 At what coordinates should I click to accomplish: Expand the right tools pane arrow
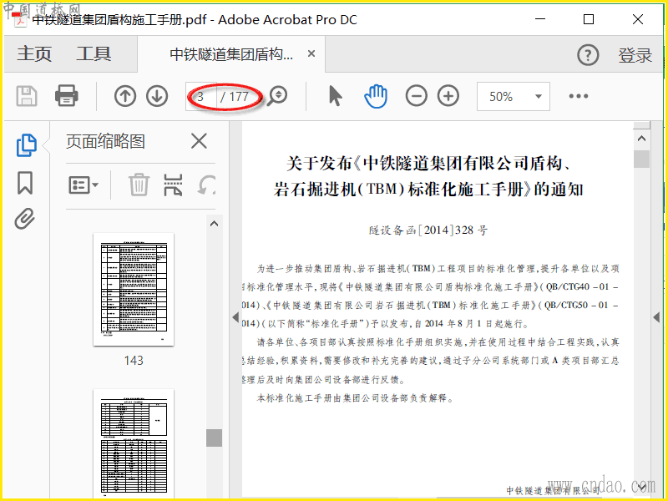tap(656, 317)
